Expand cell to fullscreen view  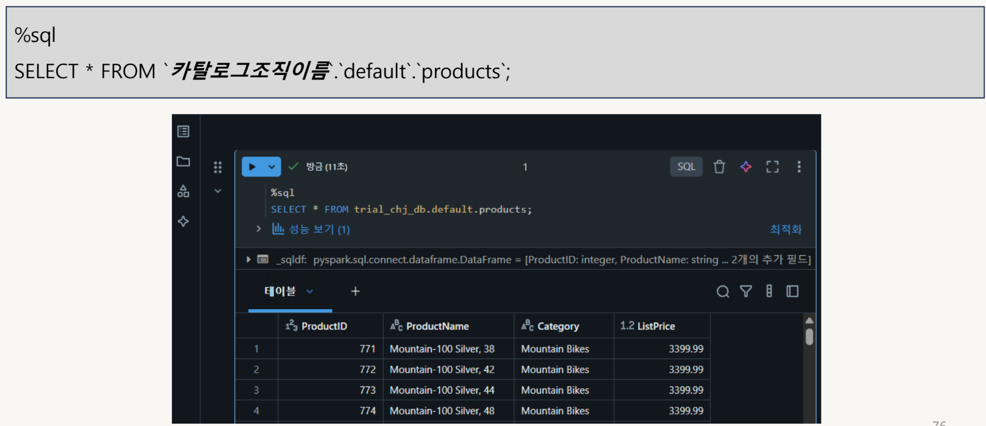(772, 167)
